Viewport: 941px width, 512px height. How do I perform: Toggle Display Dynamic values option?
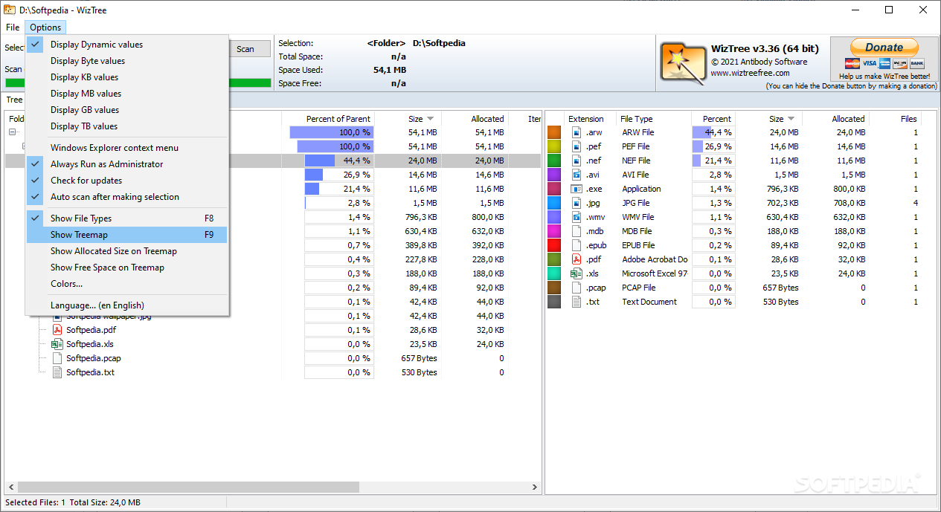click(127, 45)
